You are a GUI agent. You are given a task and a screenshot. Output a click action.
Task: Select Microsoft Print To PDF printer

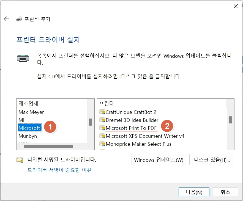[131, 128]
